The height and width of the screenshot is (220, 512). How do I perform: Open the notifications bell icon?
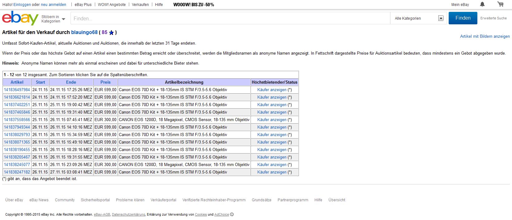click(x=482, y=4)
